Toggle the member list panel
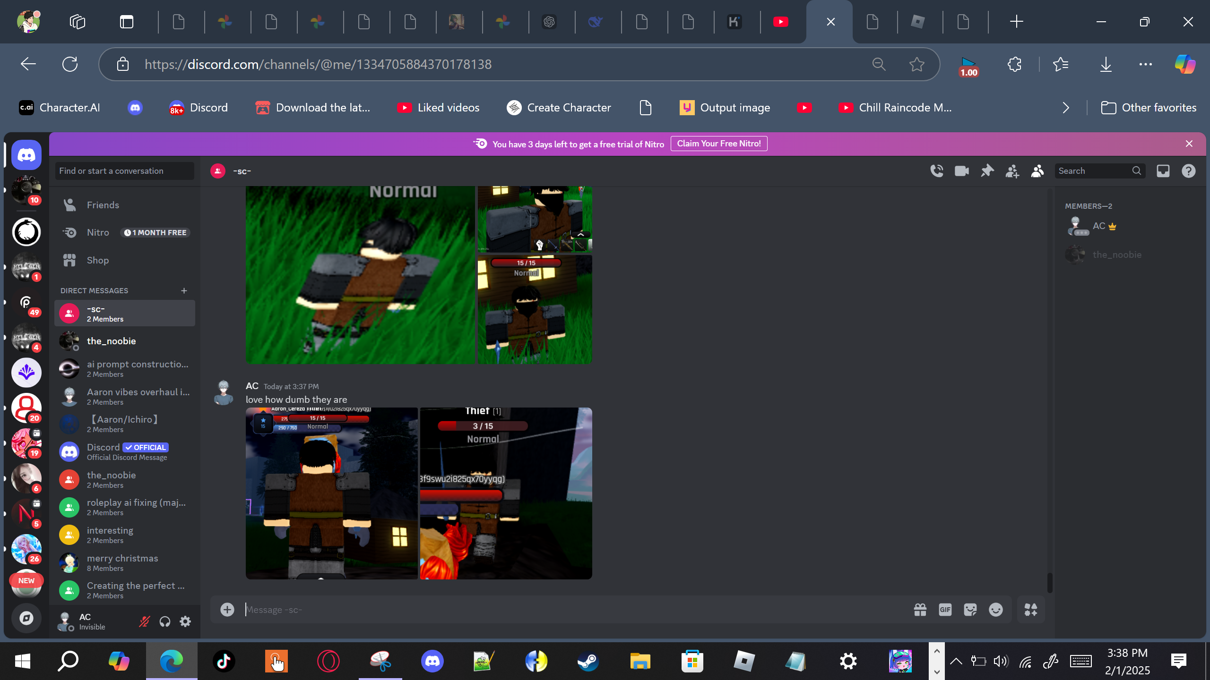1210x680 pixels. (x=1037, y=171)
